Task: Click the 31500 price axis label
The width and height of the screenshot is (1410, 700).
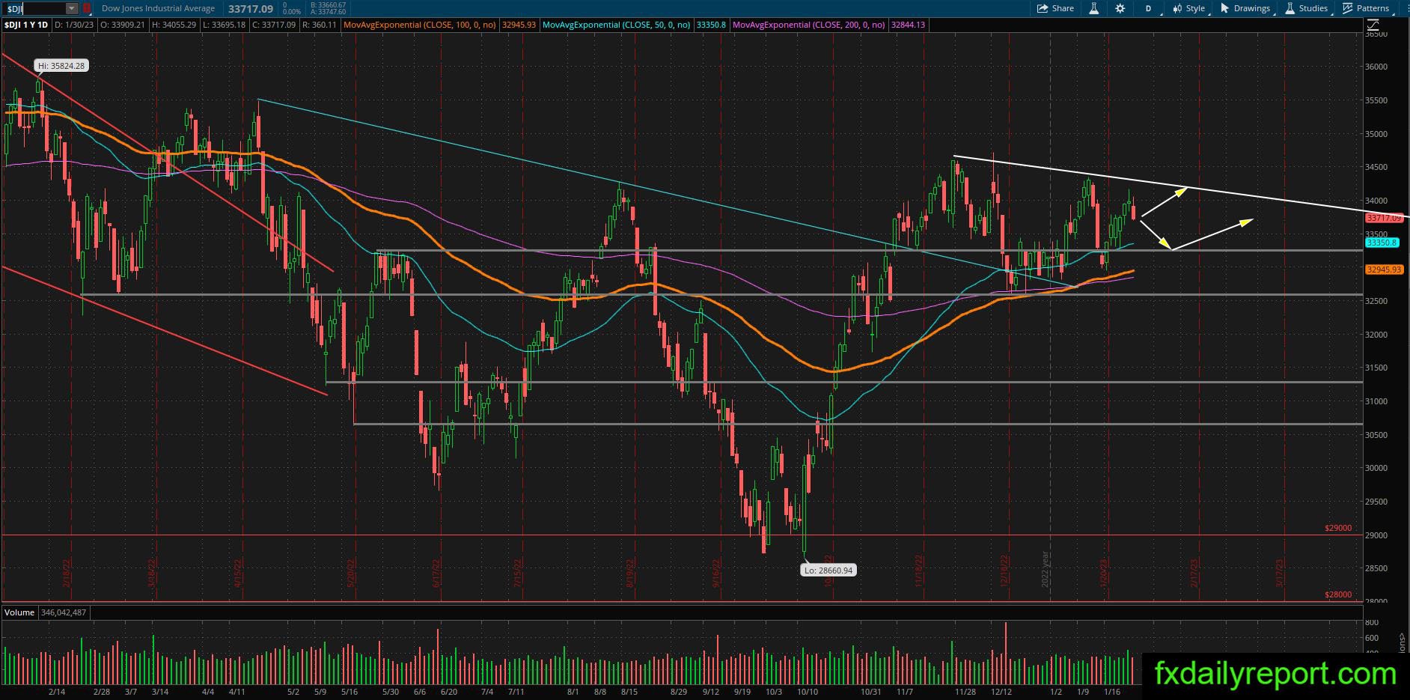Action: tap(1376, 368)
